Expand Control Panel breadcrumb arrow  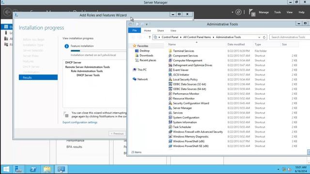[x=180, y=37]
